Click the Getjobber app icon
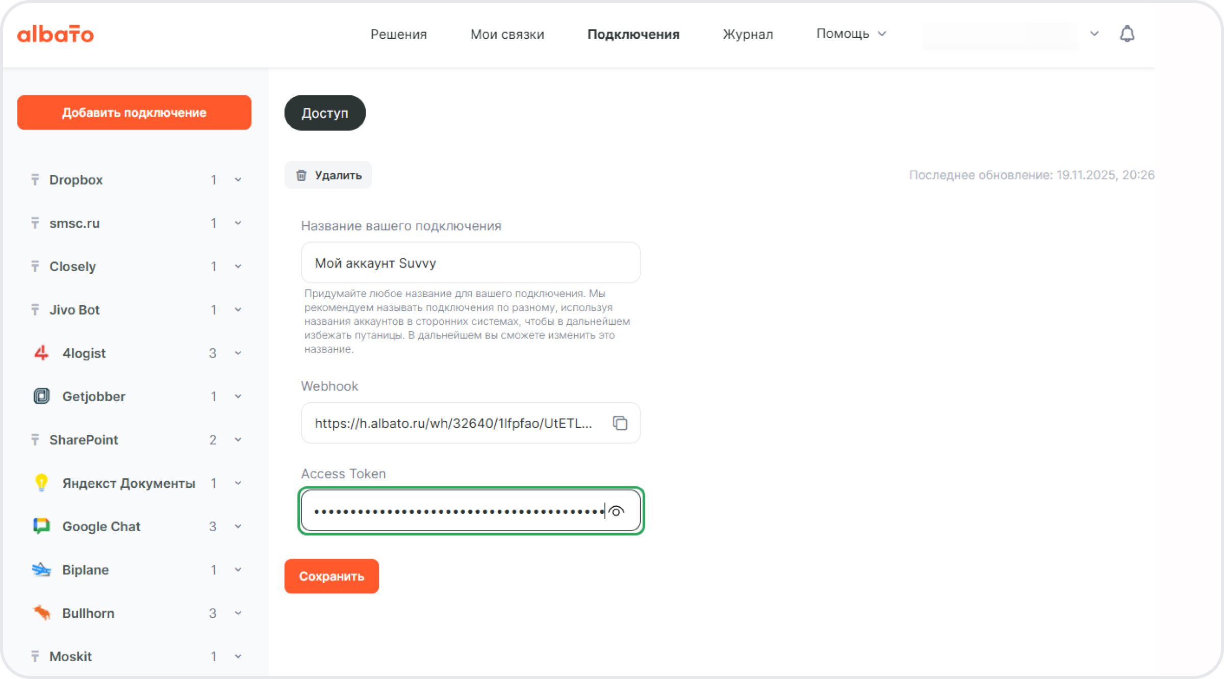Viewport: 1224px width, 679px height. (41, 396)
